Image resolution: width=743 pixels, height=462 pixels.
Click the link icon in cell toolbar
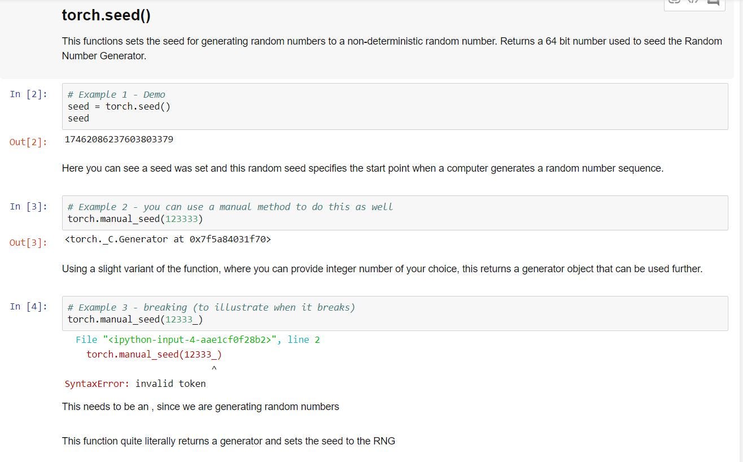coord(674,2)
